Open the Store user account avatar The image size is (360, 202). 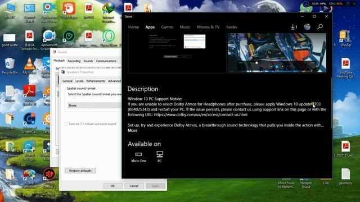click(307, 27)
